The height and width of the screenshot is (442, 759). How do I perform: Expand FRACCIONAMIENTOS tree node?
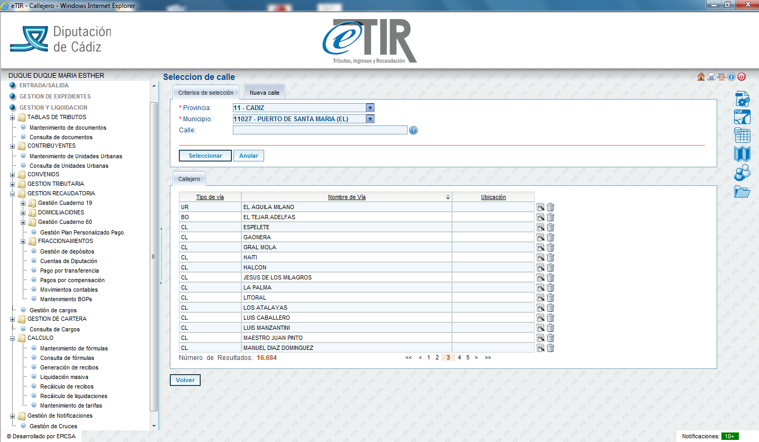(23, 241)
